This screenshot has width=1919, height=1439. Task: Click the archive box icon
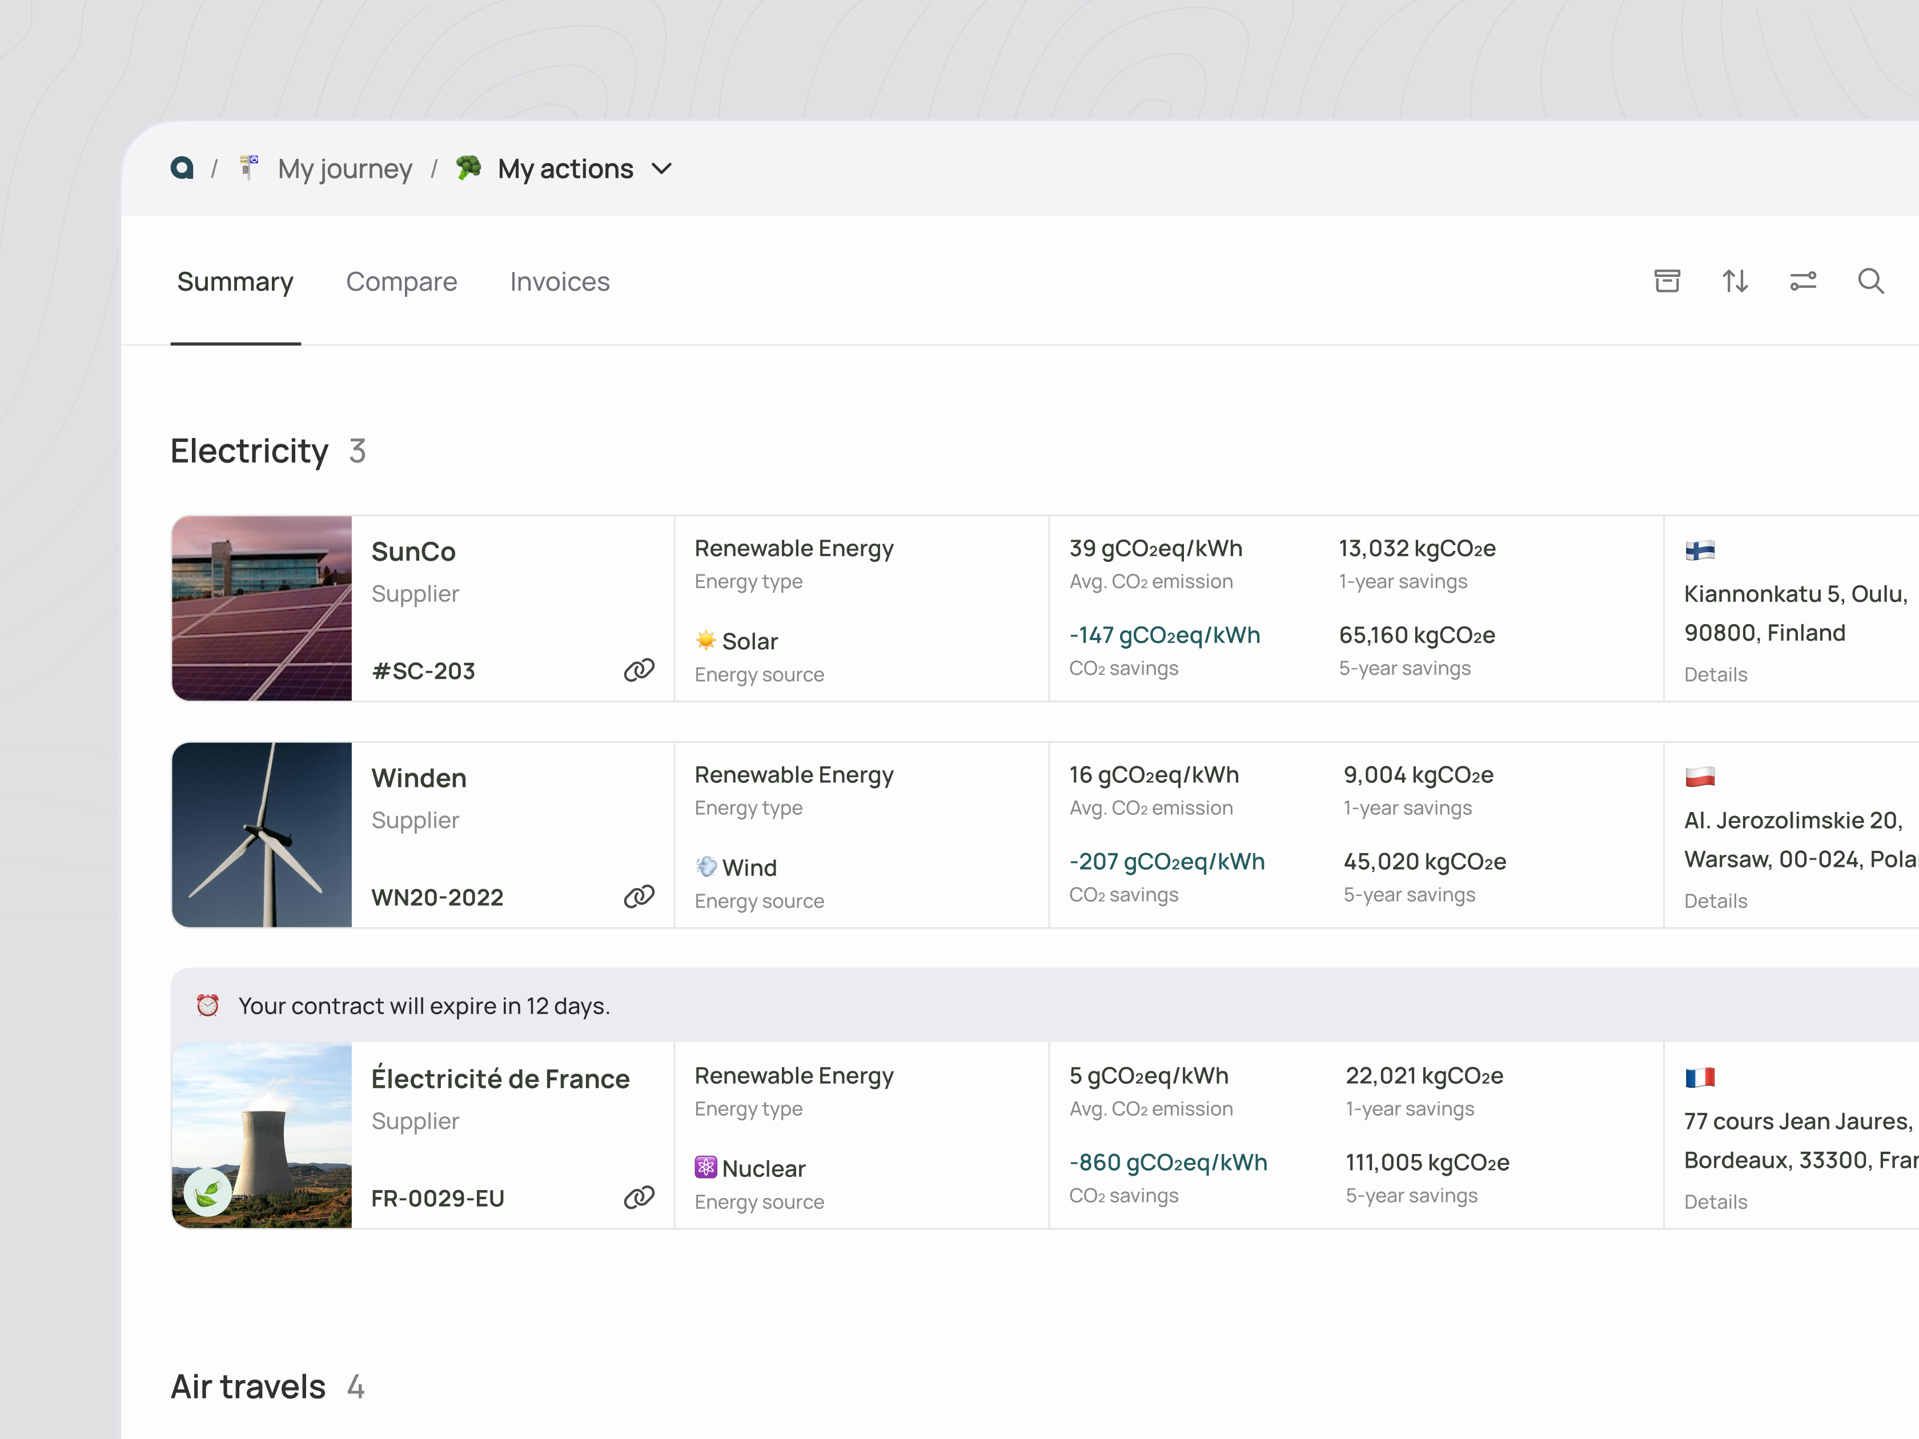[x=1667, y=281]
